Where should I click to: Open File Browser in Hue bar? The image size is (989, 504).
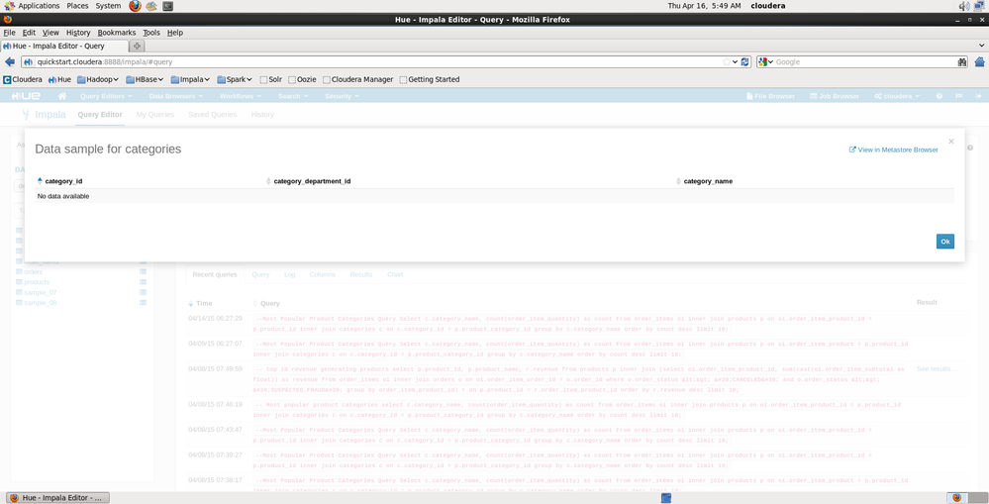click(770, 96)
